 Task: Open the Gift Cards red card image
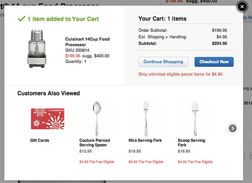[x=47, y=119]
